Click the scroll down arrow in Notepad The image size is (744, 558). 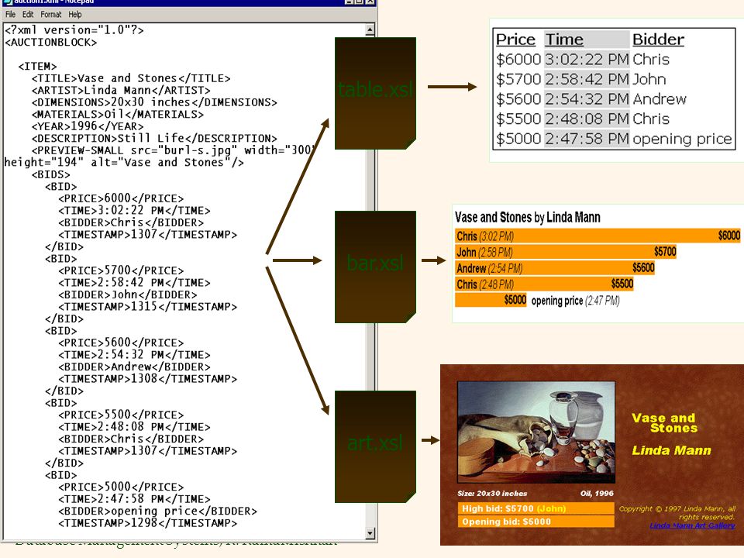click(x=370, y=533)
